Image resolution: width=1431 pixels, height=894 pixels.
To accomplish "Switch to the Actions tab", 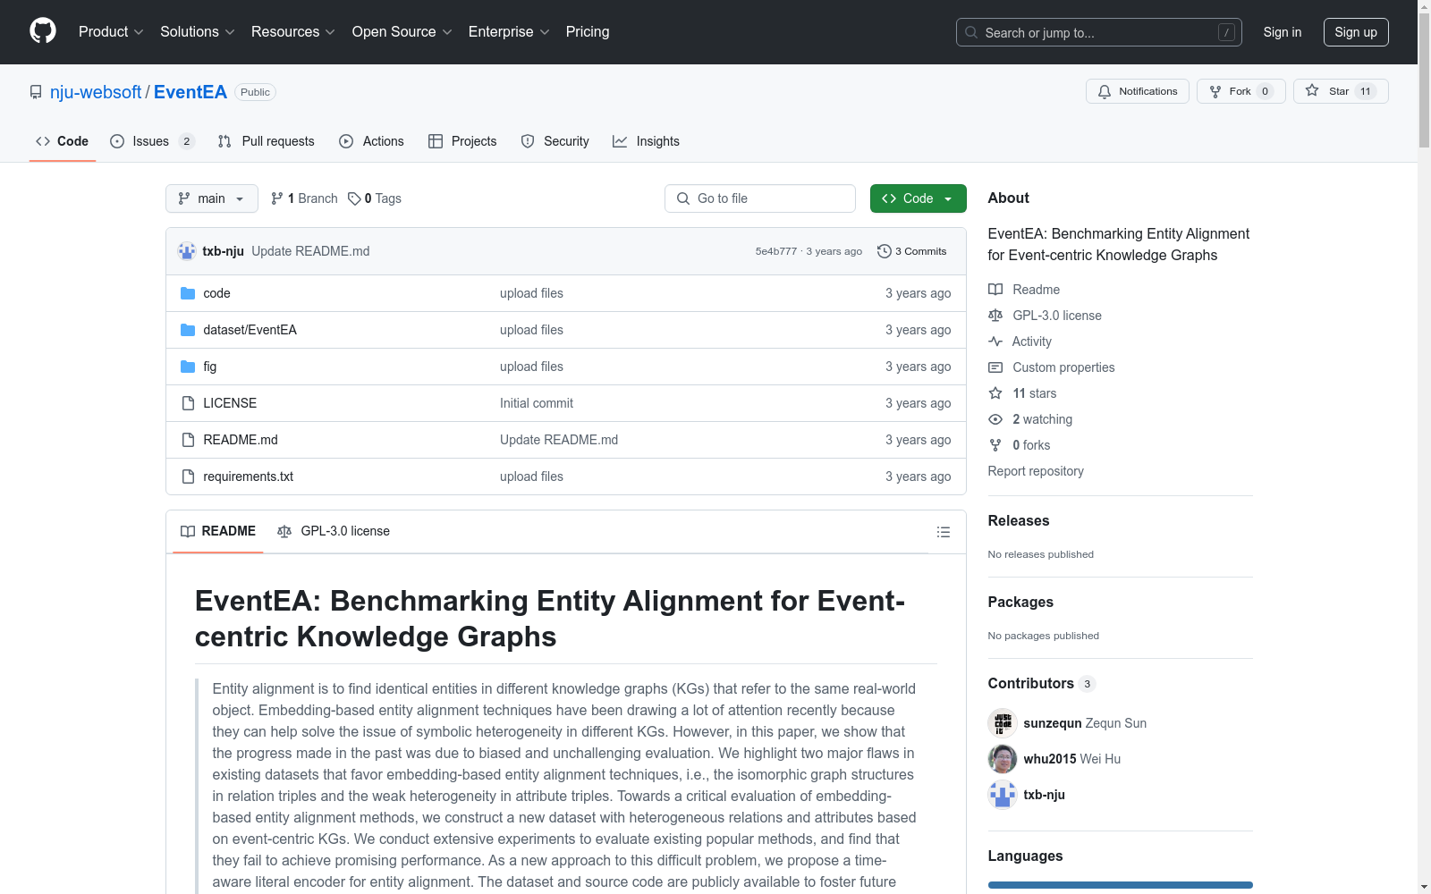I will pyautogui.click(x=371, y=141).
